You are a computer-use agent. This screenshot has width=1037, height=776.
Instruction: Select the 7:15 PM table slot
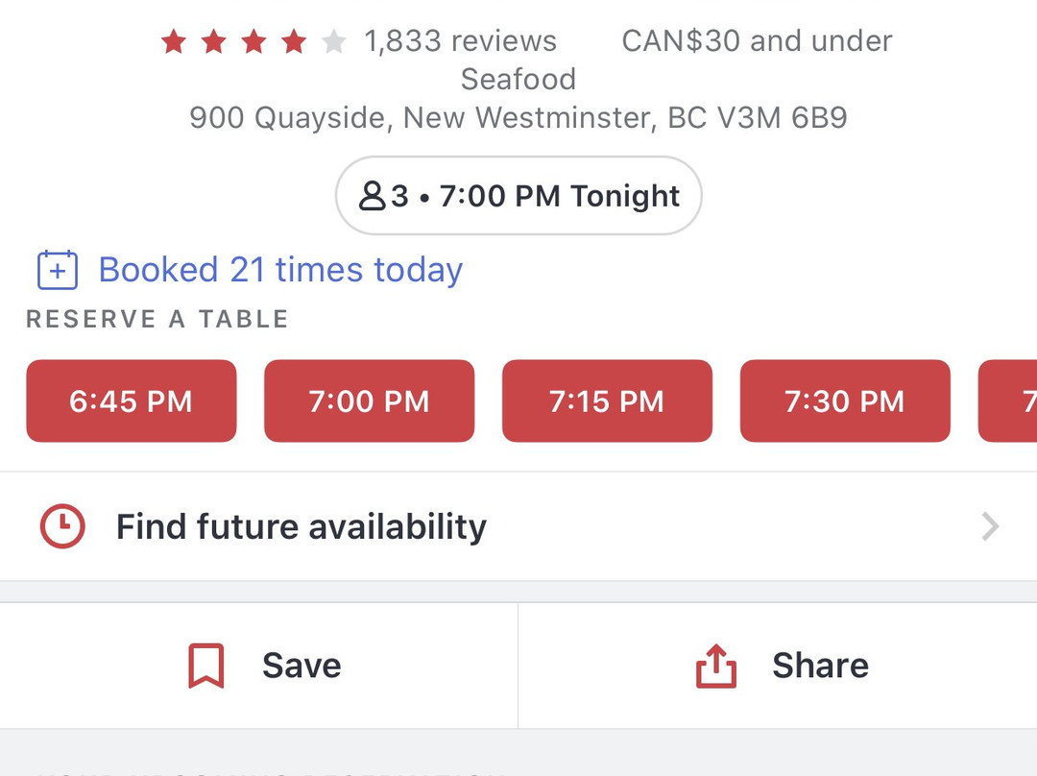click(x=607, y=400)
